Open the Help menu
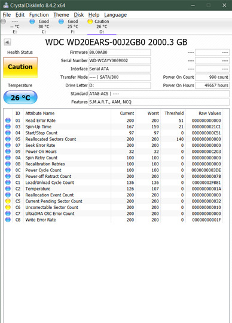The height and width of the screenshot is (323, 232). 94,15
